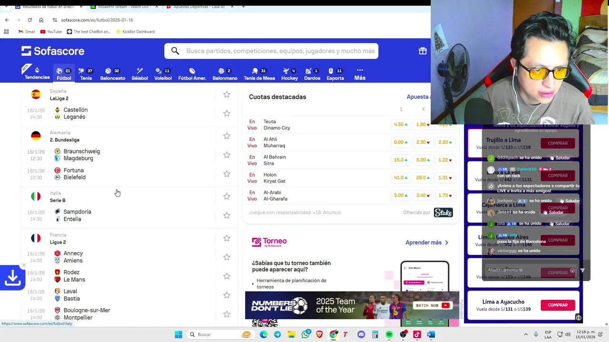Reload the page with refresh button
The height and width of the screenshot is (342, 609).
[x=29, y=20]
